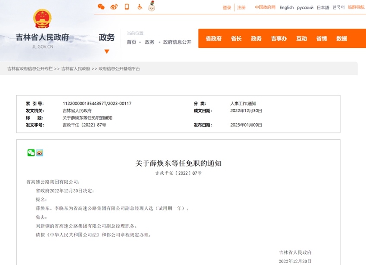Go to the 数据 navigation tab
The image size is (366, 265).
(x=341, y=39)
